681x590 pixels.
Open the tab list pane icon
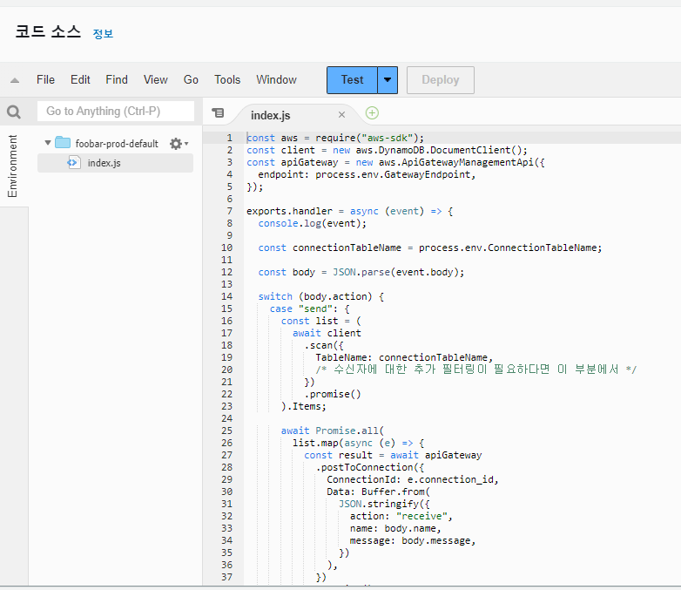pos(218,113)
